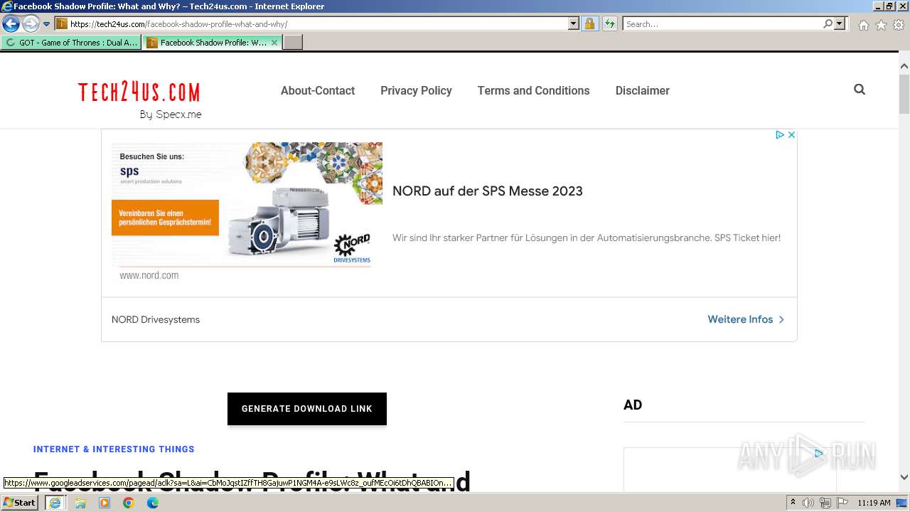Viewport: 910px width, 512px height.
Task: Open Favorites star icon
Action: [x=881, y=25]
